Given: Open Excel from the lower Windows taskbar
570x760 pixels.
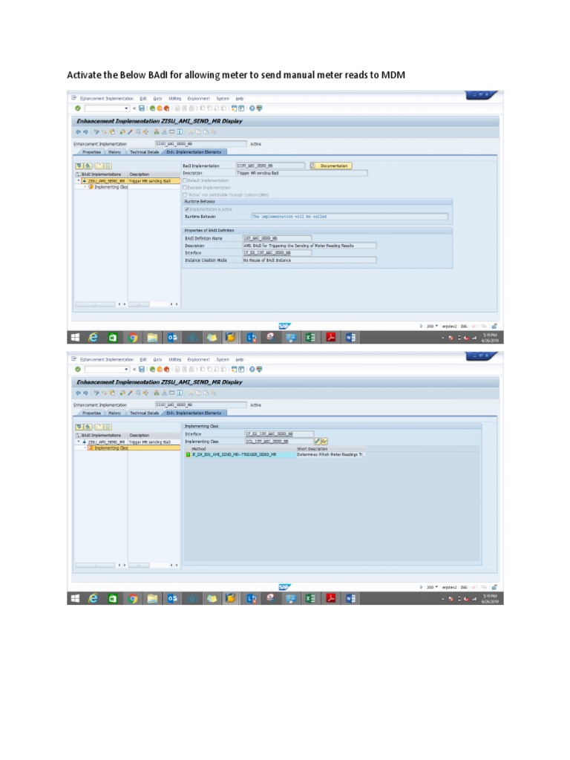Looking at the screenshot, I should (x=309, y=598).
